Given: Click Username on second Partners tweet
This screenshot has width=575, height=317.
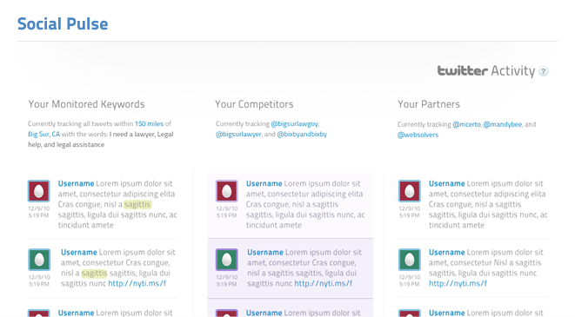Looking at the screenshot, I should click(x=446, y=252).
